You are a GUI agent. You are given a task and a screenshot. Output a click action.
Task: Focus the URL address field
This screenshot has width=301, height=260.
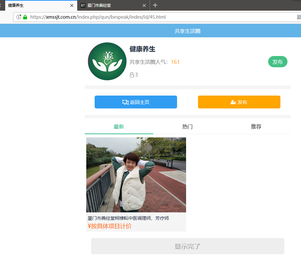[x=161, y=17]
